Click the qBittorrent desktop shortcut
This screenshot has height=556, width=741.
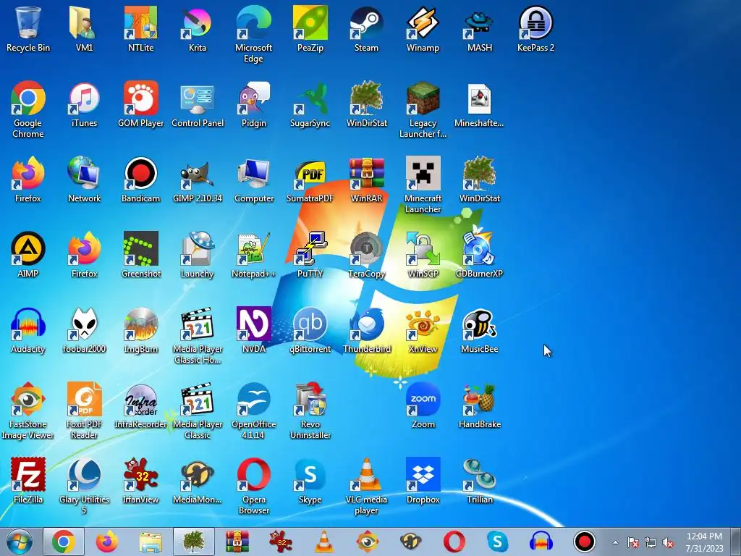click(x=310, y=330)
